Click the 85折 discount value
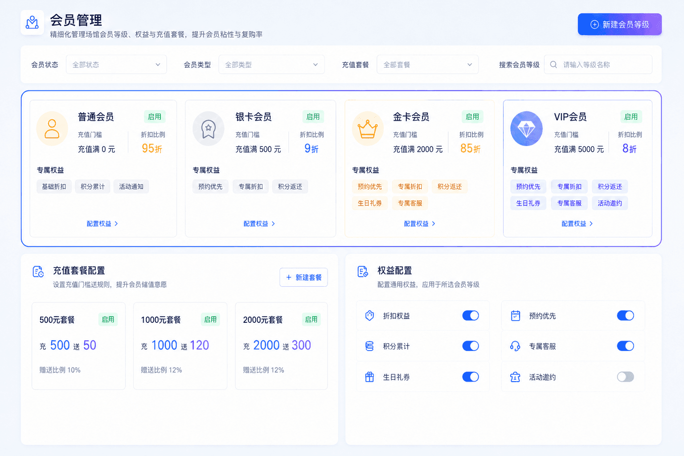 tap(471, 149)
